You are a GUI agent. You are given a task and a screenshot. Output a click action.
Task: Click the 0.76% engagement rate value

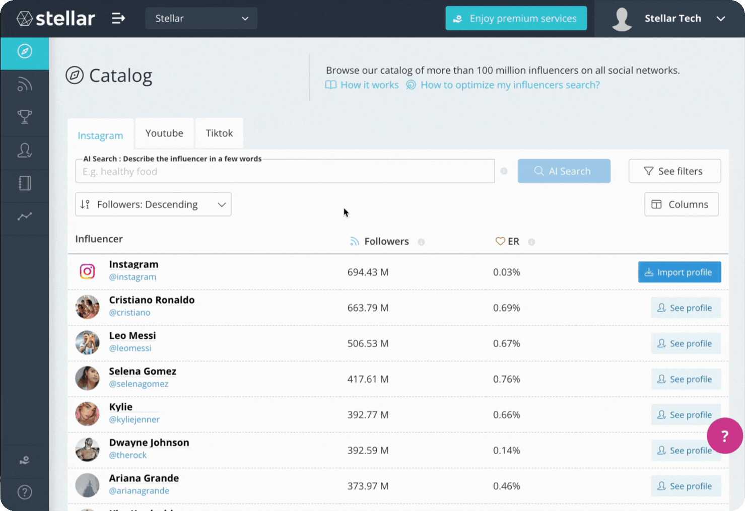506,379
